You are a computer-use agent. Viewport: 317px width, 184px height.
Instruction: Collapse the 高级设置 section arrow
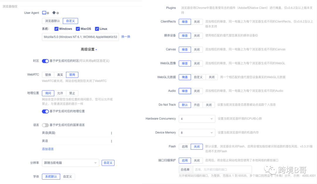click(x=96, y=50)
